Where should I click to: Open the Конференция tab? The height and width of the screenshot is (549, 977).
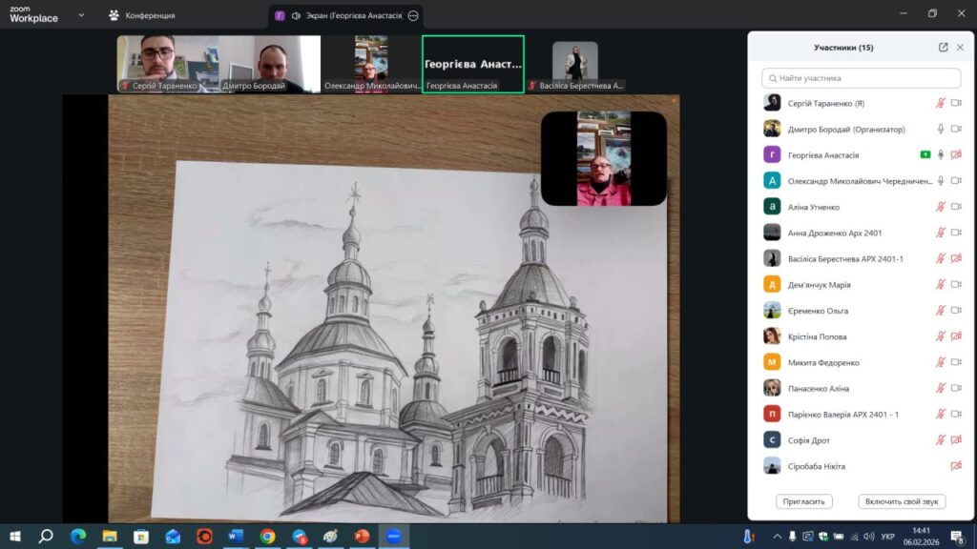[141, 15]
